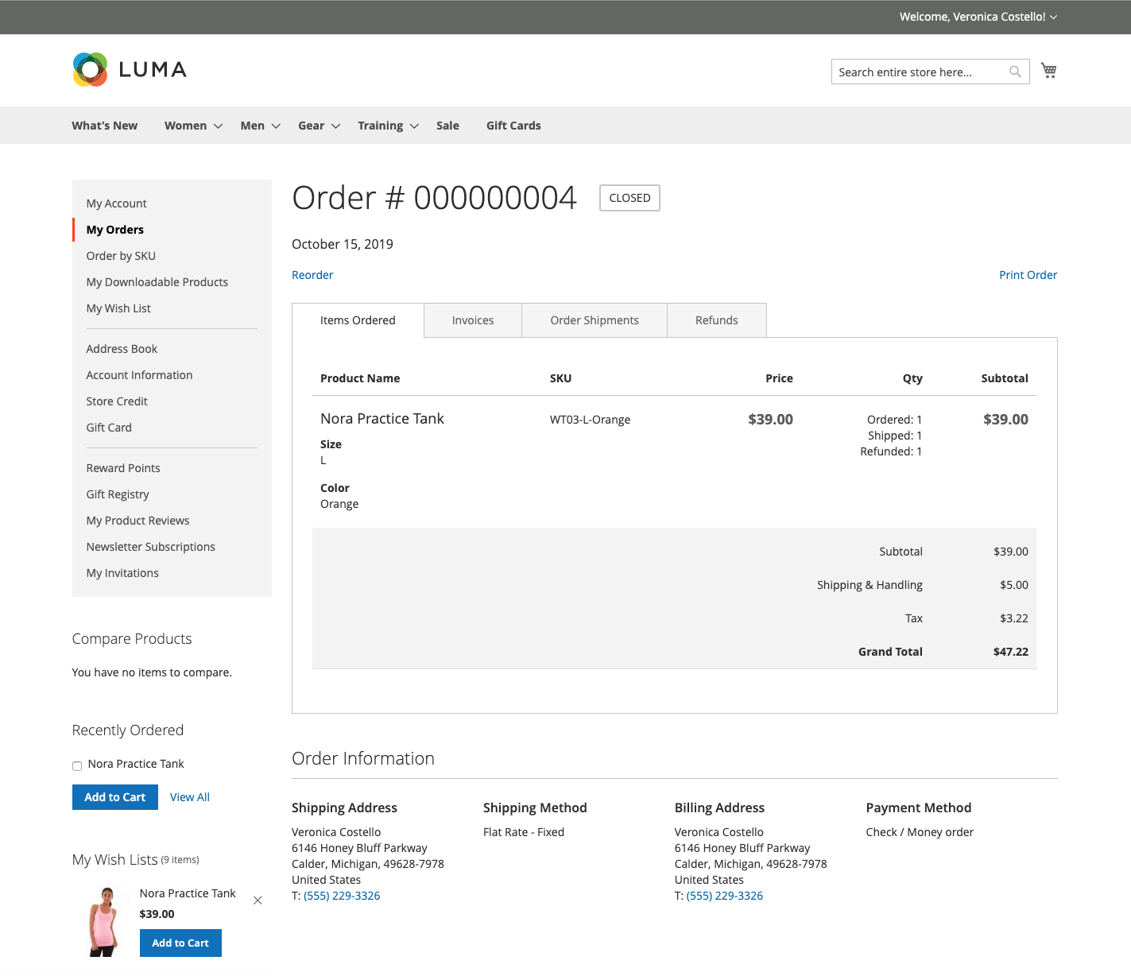Click the Luma logo icon
This screenshot has height=976, width=1131.
point(90,70)
